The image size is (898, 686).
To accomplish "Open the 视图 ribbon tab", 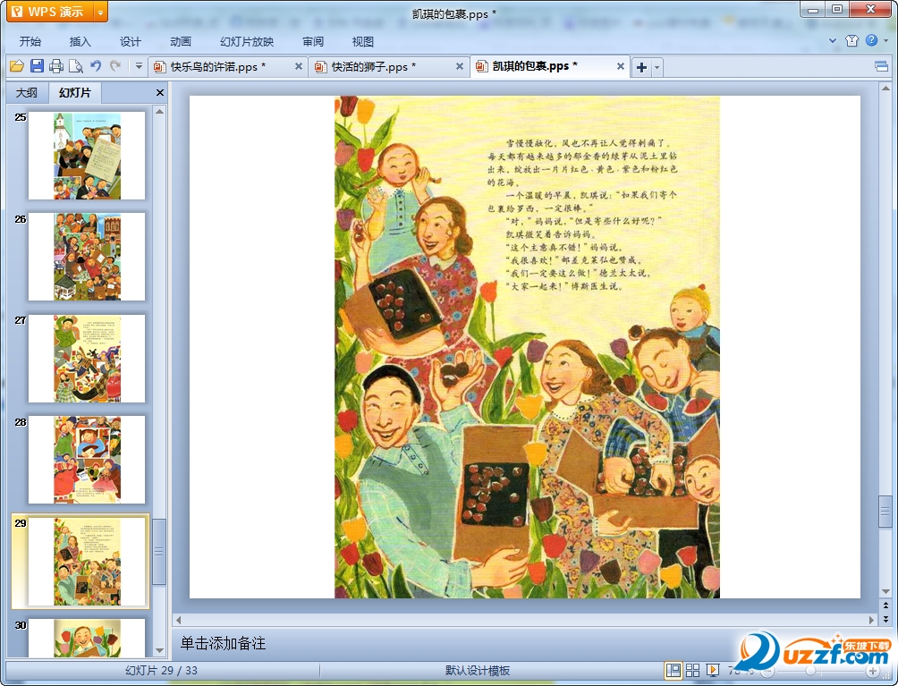I will click(362, 42).
